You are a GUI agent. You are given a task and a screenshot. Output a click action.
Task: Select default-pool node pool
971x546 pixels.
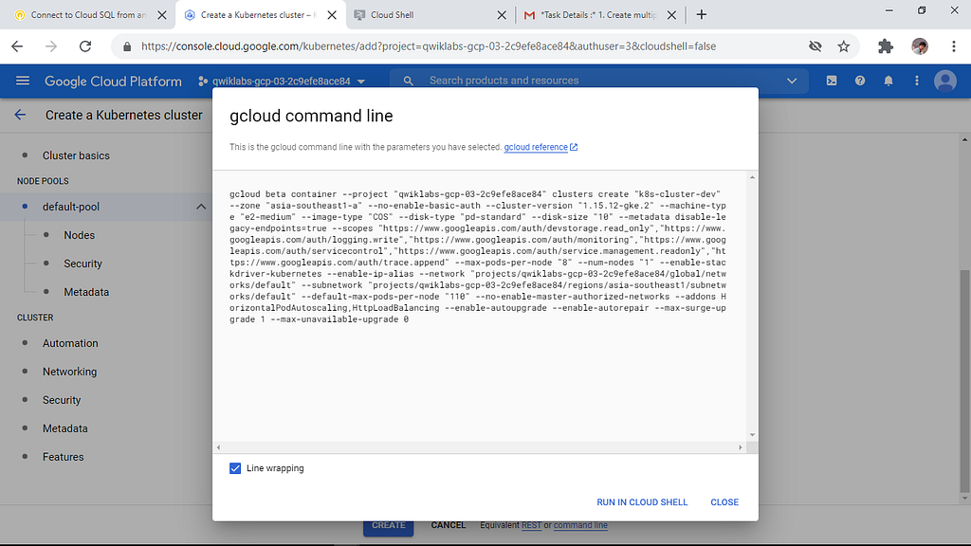point(70,207)
